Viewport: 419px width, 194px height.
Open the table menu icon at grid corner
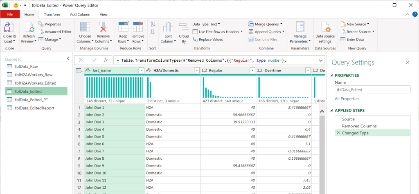[79, 70]
